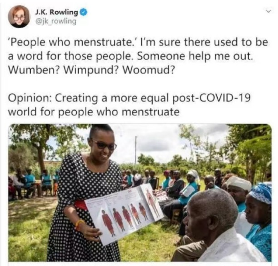Click the woman in polka-dot dress
The height and width of the screenshot is (266, 278).
tap(85, 193)
